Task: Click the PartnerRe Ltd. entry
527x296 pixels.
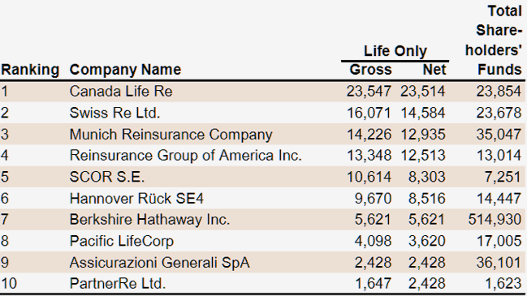Action: tap(118, 284)
